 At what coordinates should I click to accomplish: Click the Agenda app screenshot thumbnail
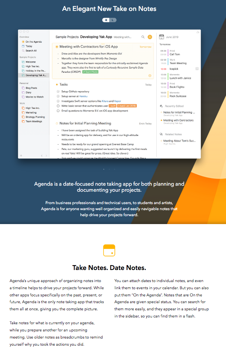(109, 94)
